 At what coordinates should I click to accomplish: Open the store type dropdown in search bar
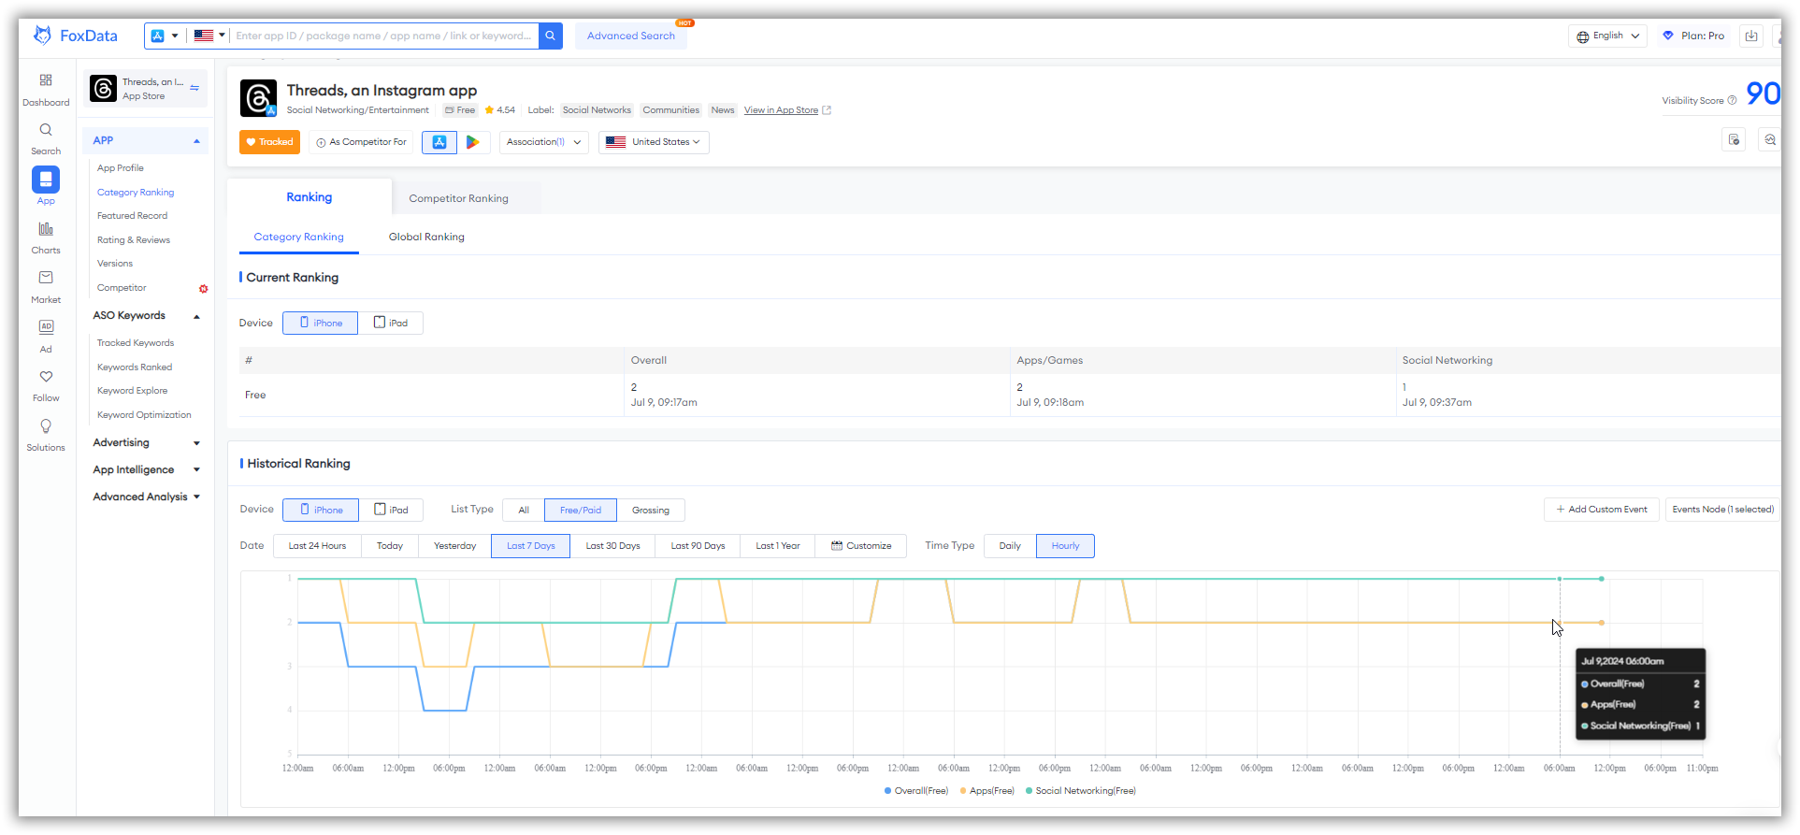pyautogui.click(x=165, y=36)
